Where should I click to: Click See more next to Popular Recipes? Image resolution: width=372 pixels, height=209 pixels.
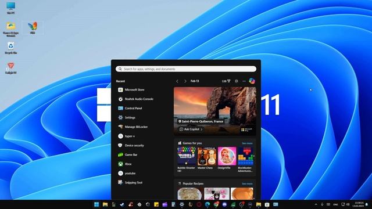point(247,183)
